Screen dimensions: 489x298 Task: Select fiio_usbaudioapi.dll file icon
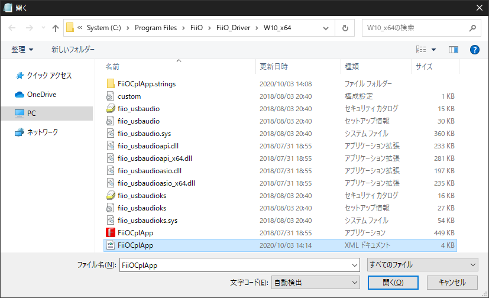click(x=111, y=146)
